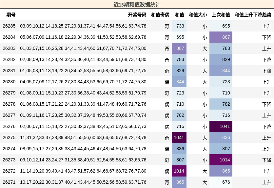Click period number 26277
The width and height of the screenshot is (274, 188).
coord(9,115)
